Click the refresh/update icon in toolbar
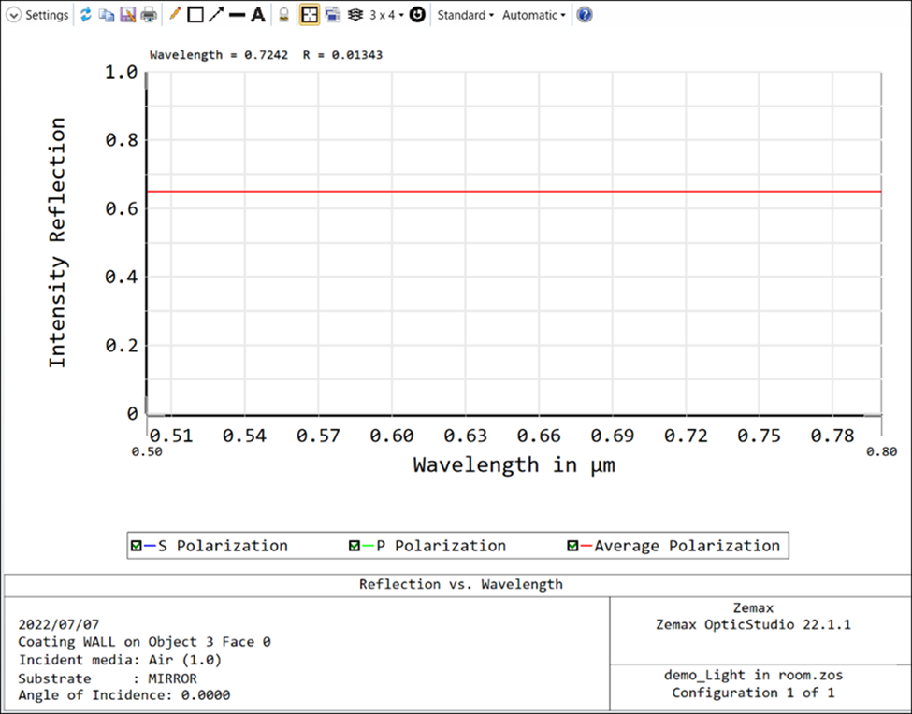912x714 pixels. 86,15
